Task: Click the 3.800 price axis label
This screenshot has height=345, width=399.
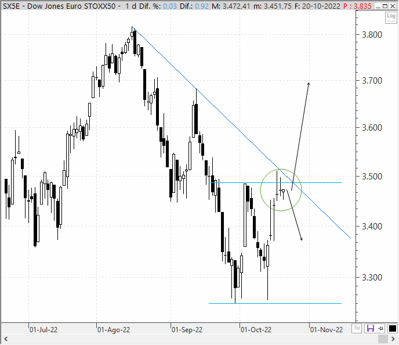Action: click(x=372, y=35)
